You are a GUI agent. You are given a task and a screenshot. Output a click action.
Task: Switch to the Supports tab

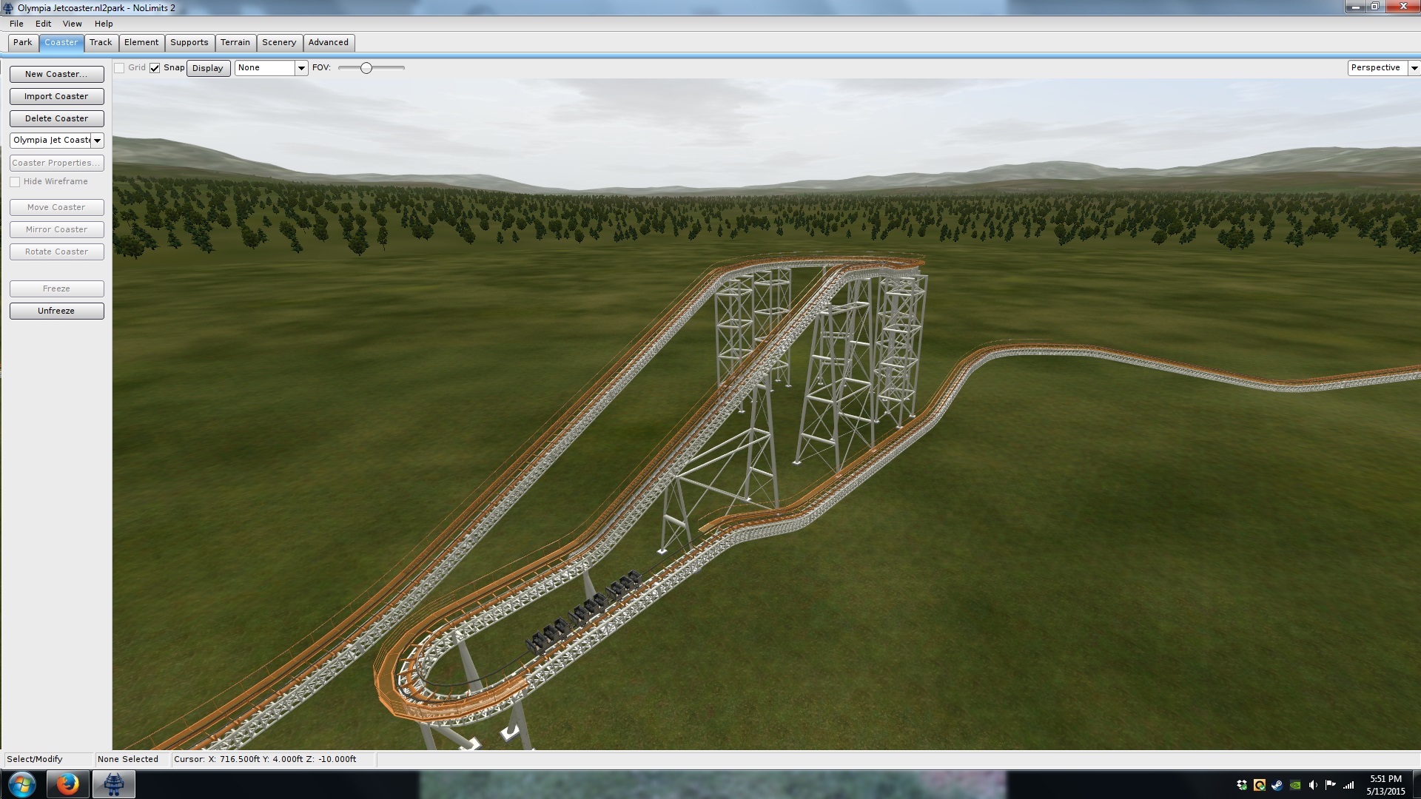[189, 43]
